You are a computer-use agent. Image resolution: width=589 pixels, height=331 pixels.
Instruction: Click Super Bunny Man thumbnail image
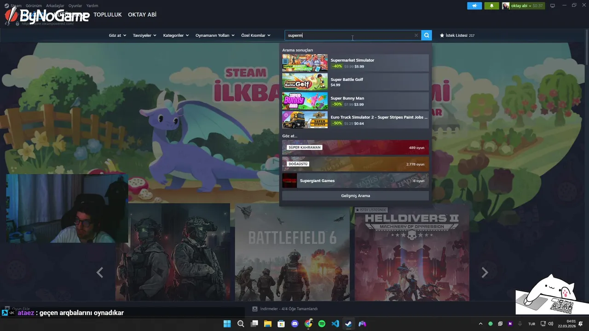point(305,101)
